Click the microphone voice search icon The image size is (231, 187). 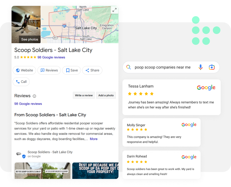pyautogui.click(x=201, y=67)
